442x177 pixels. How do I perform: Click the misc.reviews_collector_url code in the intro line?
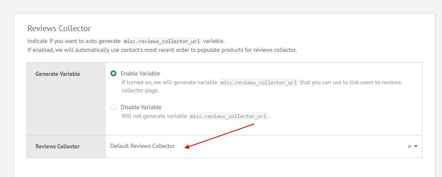(x=162, y=41)
